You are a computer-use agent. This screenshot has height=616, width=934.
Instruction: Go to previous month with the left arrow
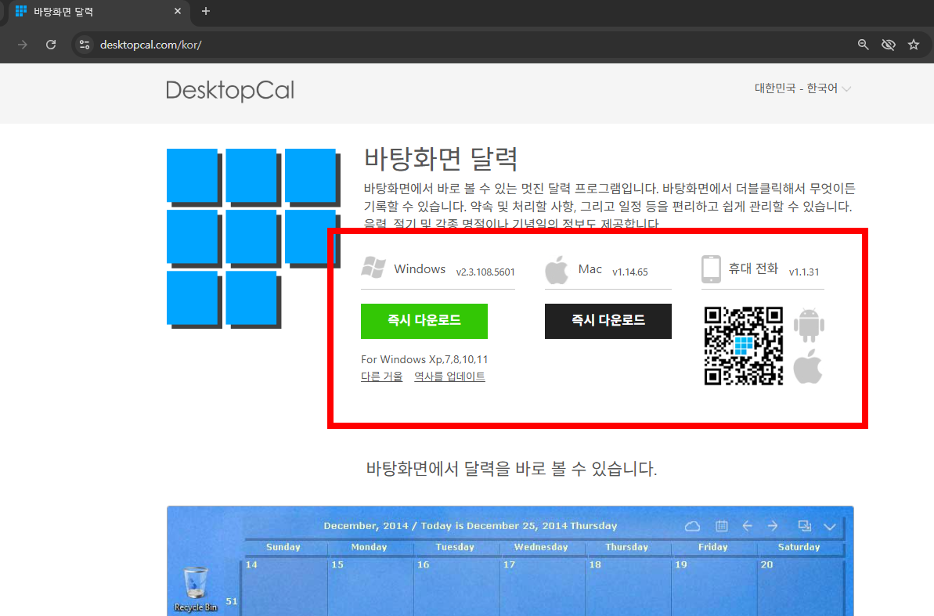click(x=747, y=526)
